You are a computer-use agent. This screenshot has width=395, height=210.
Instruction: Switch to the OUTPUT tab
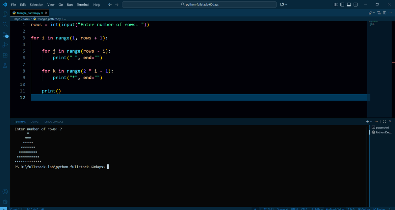(x=35, y=121)
